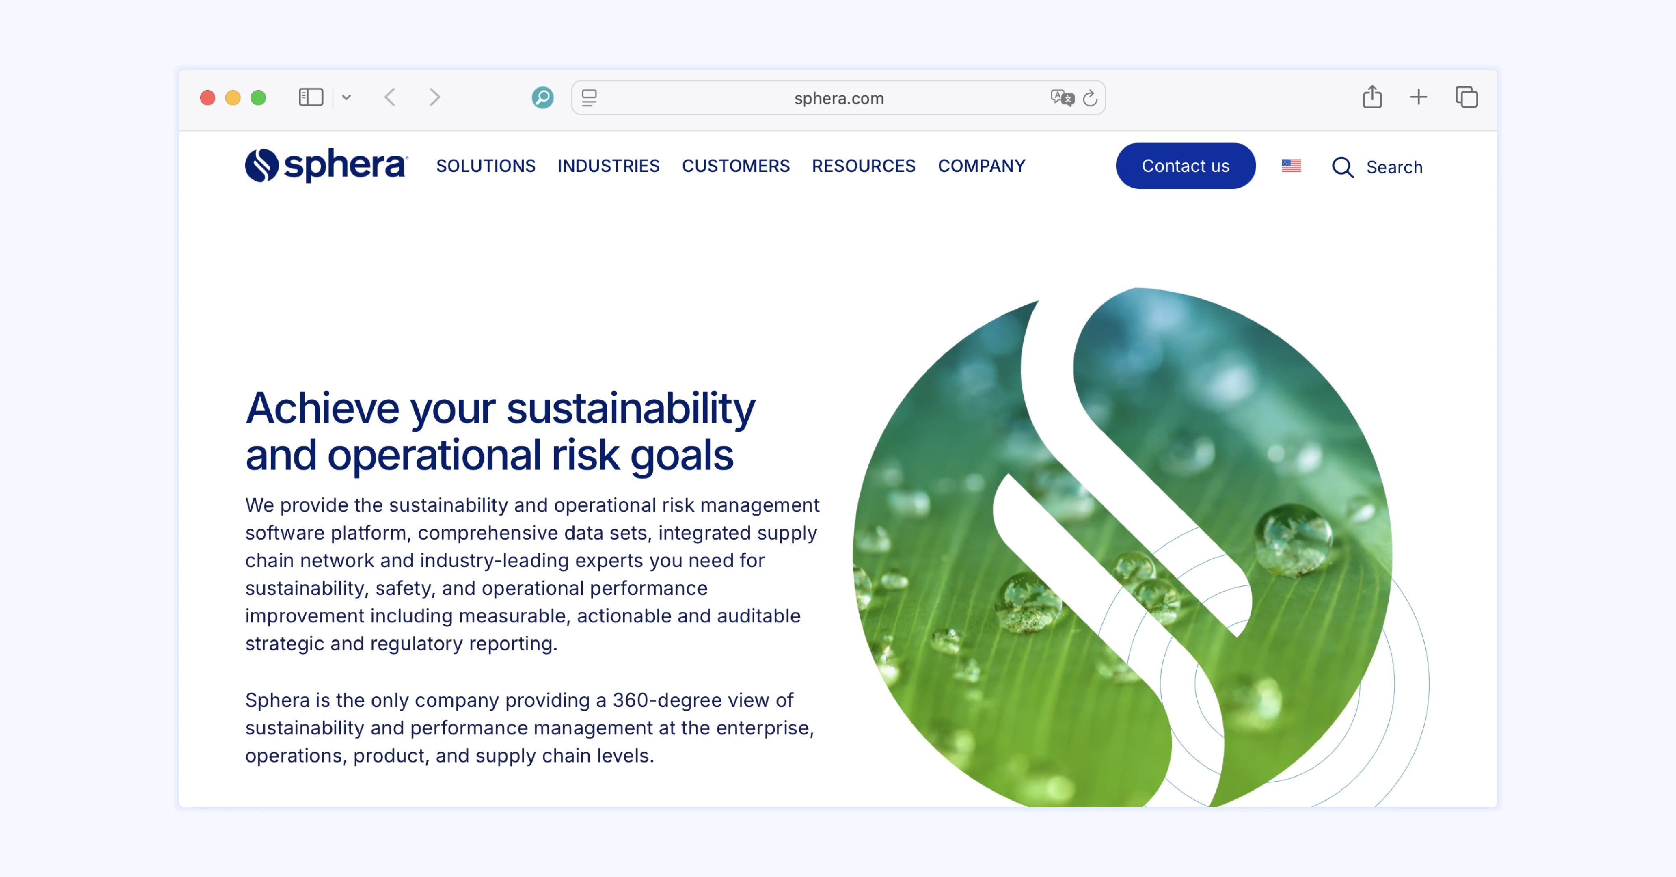Open the page reader menu icon

click(x=590, y=97)
